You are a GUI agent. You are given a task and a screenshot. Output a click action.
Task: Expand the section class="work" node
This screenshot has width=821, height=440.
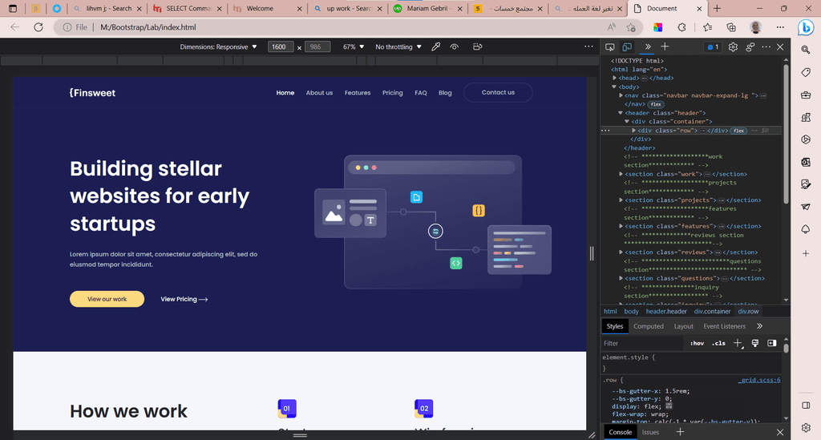pos(621,174)
